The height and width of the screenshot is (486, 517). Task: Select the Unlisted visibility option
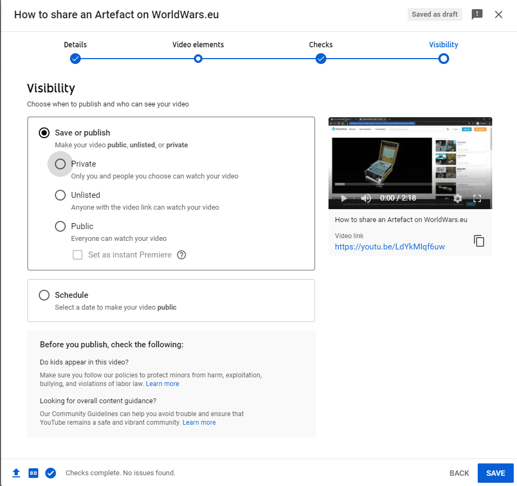click(x=60, y=195)
